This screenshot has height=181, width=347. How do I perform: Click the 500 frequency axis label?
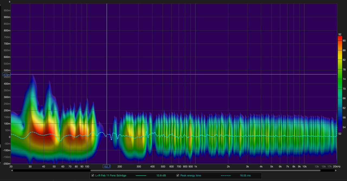(163, 166)
